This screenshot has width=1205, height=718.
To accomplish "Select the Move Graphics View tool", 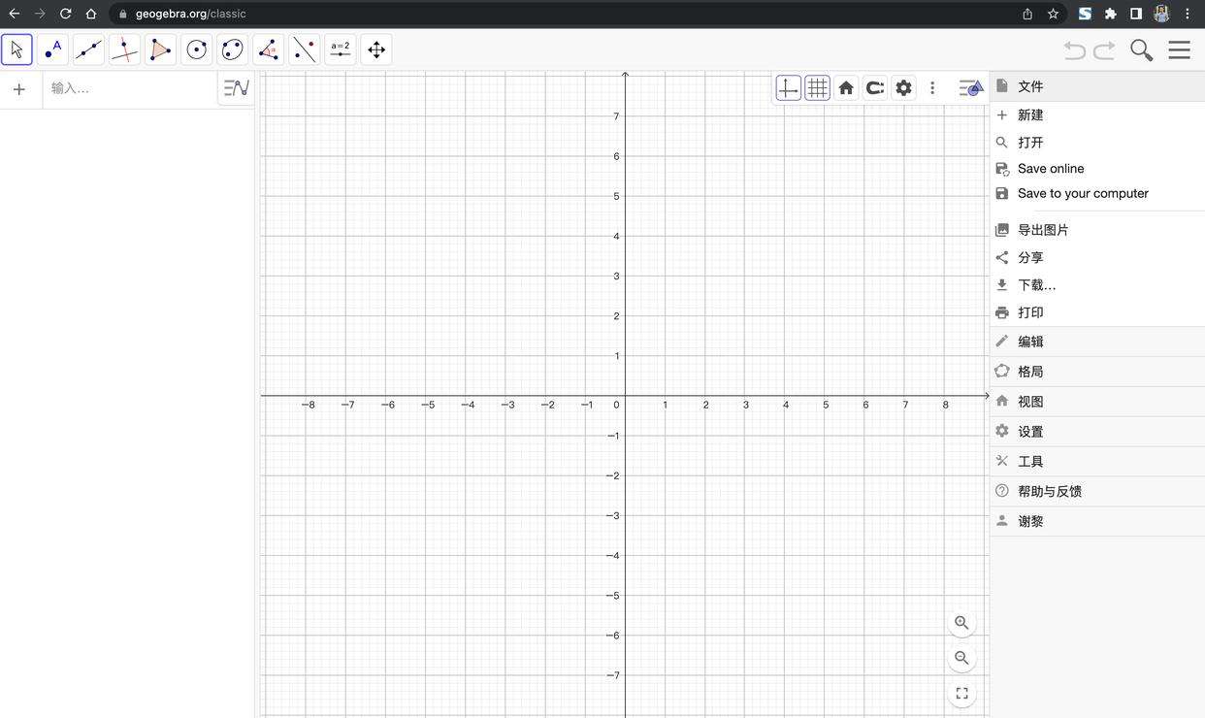I will click(x=376, y=49).
